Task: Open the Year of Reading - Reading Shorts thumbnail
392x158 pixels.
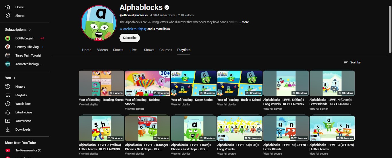Action: click(x=102, y=83)
